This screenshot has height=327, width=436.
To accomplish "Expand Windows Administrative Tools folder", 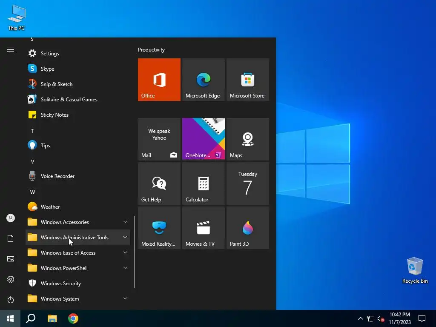I will 78,237.
